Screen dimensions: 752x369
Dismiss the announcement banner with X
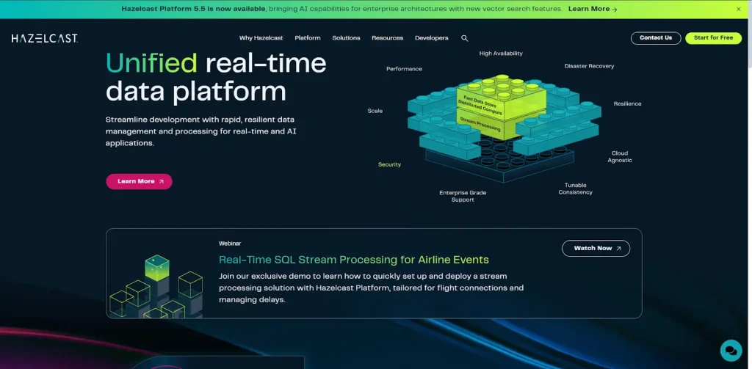[739, 9]
